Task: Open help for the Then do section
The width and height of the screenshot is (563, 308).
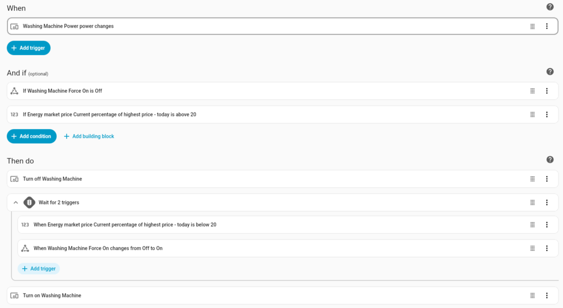Action: click(550, 160)
